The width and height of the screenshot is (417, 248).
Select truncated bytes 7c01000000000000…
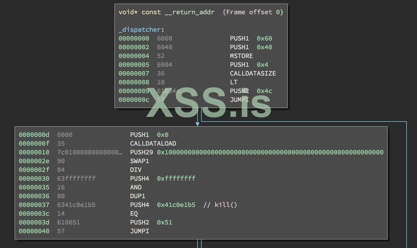90,152
